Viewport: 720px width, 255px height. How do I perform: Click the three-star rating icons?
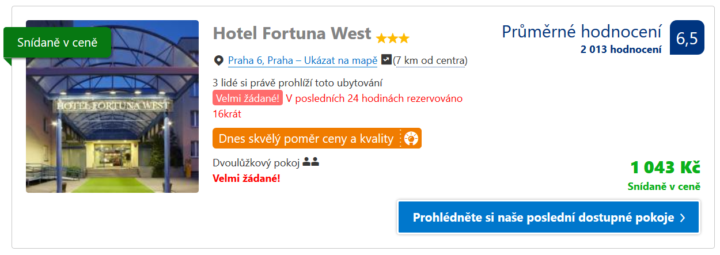393,39
